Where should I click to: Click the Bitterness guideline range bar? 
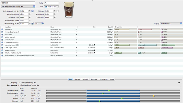coord(113,101)
